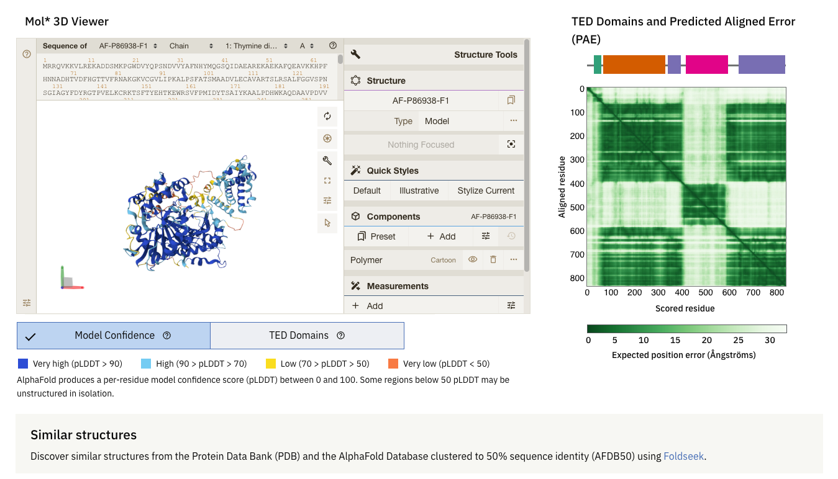Reset the camera orientation in the 3D viewer
838x479 pixels.
pos(327,116)
